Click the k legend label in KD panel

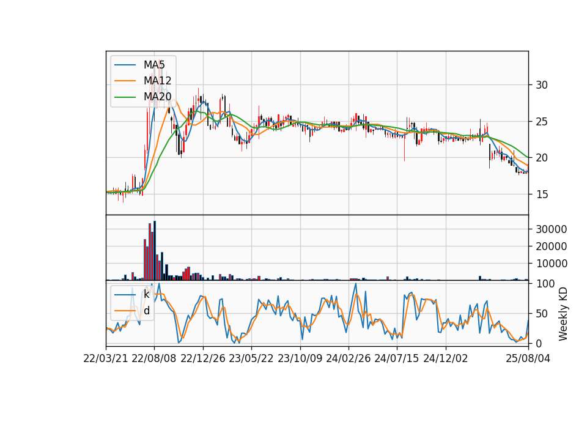[x=146, y=294]
